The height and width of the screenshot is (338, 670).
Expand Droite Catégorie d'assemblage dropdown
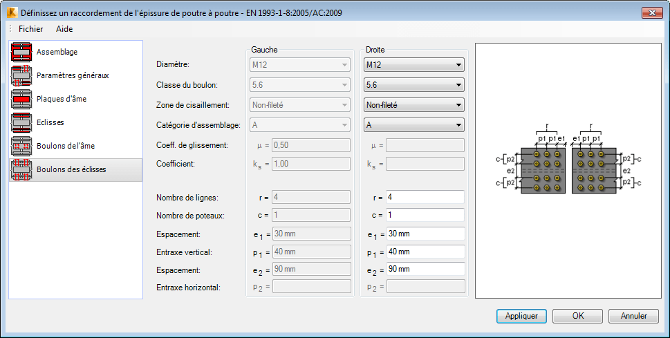[x=413, y=125]
